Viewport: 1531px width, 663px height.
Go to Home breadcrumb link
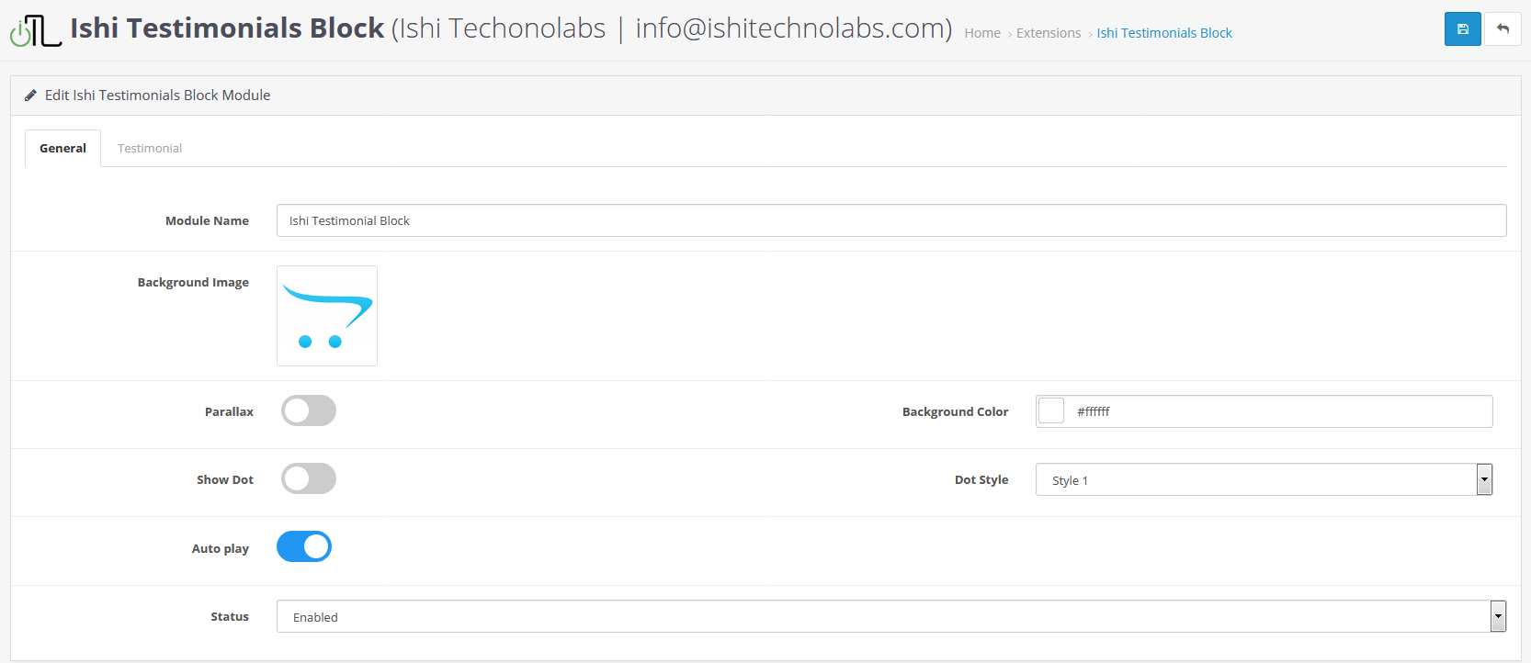982,33
